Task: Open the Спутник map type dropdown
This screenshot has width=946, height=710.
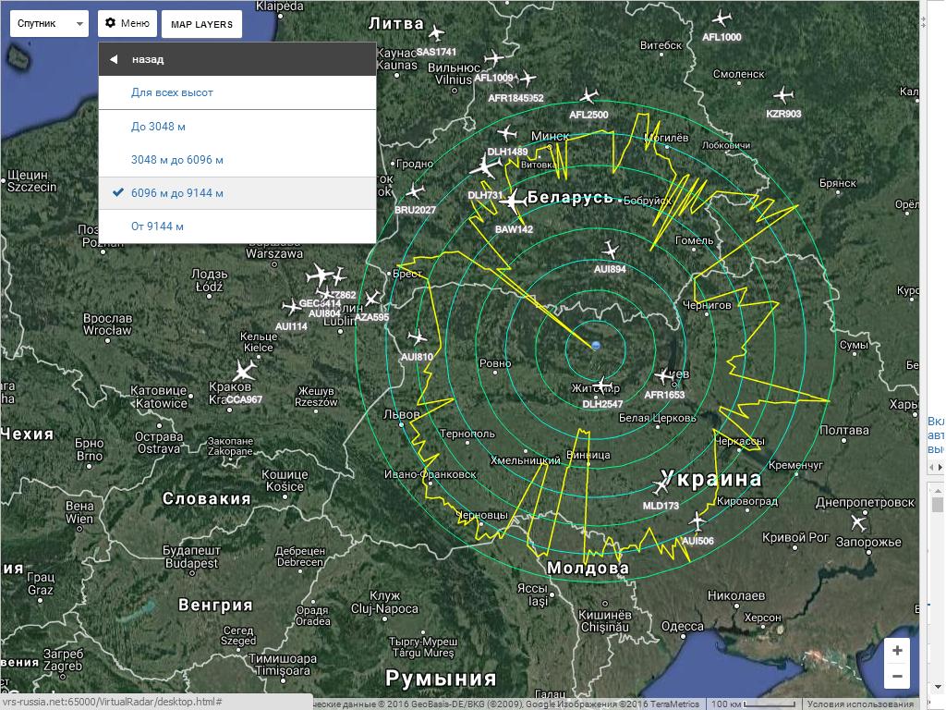Action: click(49, 24)
